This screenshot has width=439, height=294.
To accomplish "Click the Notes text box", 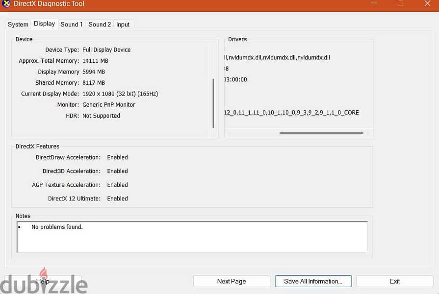I will coord(192,237).
